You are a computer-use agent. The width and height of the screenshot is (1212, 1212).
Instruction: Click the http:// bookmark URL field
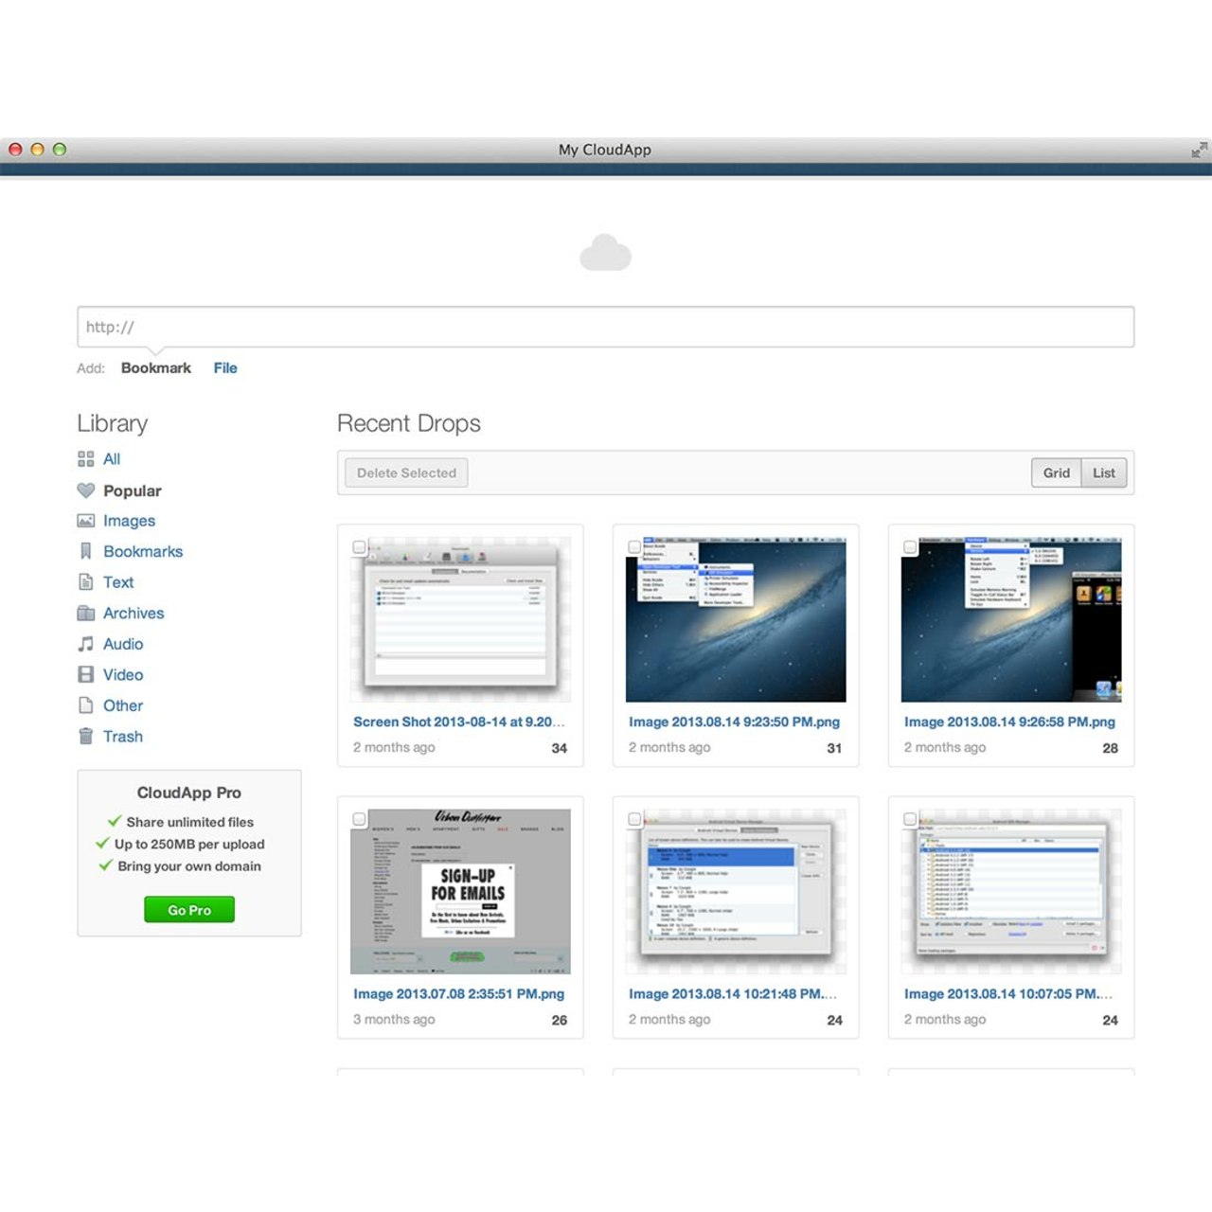605,328
